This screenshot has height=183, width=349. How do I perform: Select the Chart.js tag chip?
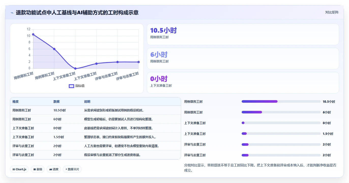pos(19,169)
